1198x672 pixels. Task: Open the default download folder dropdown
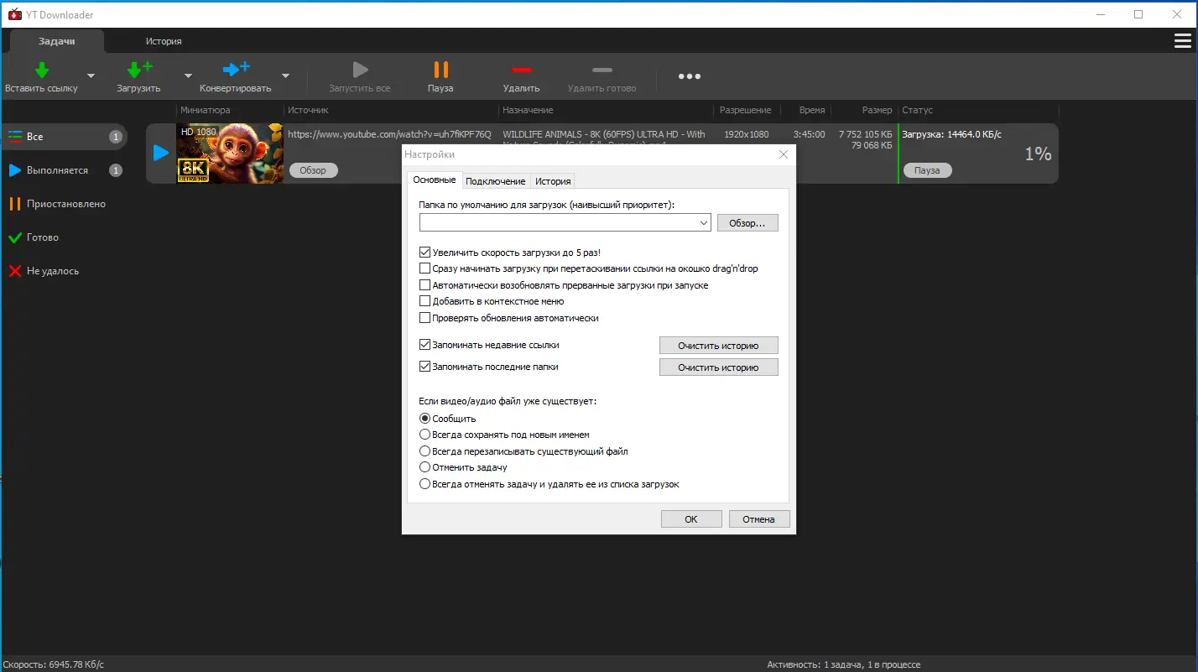pyautogui.click(x=703, y=223)
